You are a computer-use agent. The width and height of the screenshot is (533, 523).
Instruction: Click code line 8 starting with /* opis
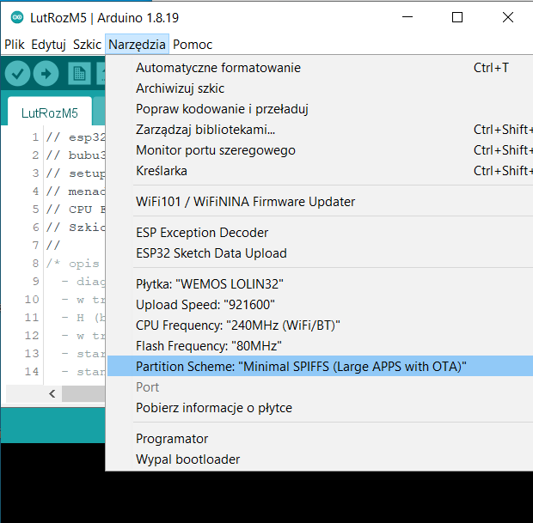click(x=73, y=264)
